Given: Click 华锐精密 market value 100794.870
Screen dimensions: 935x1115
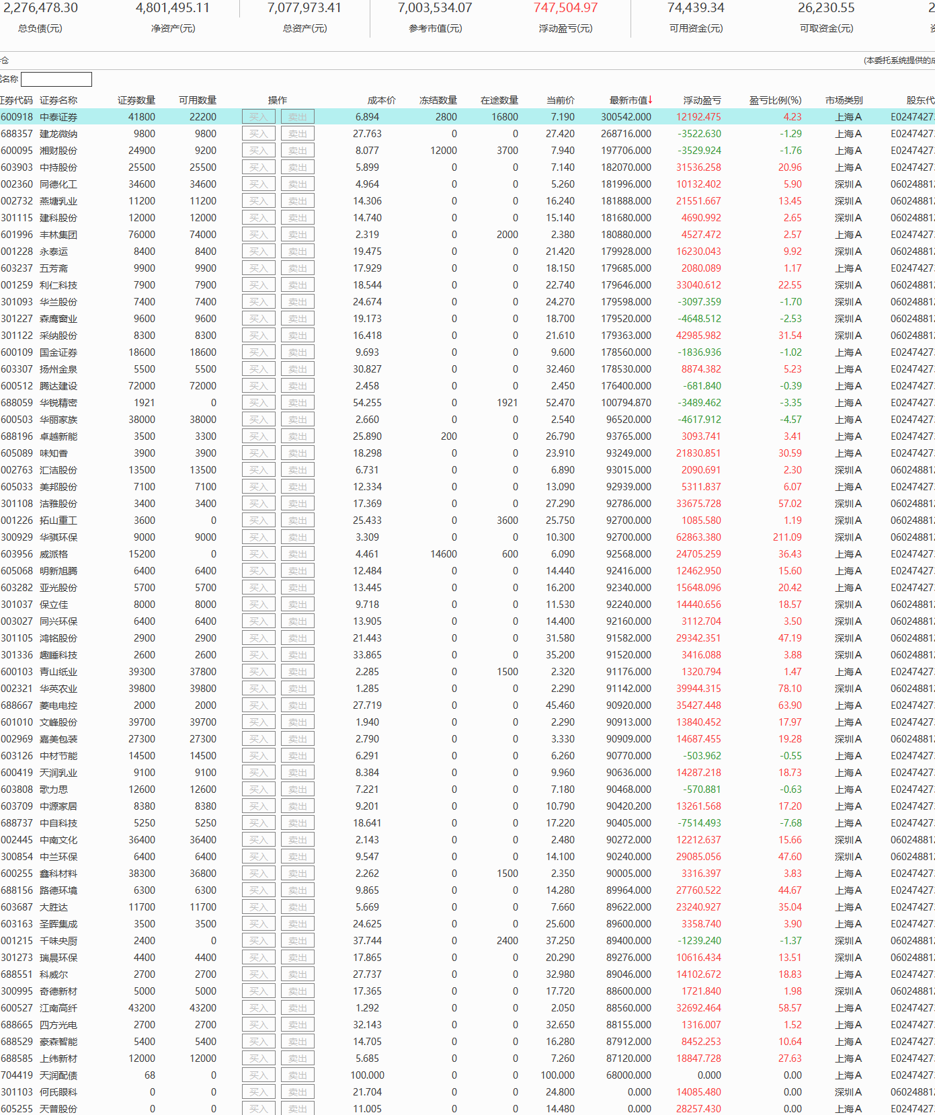Looking at the screenshot, I should [x=626, y=403].
